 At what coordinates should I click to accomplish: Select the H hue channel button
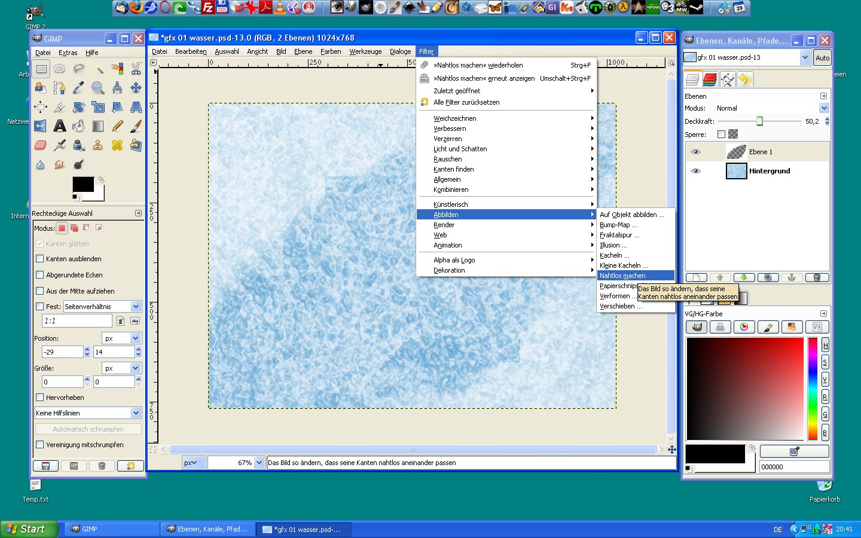pos(825,346)
